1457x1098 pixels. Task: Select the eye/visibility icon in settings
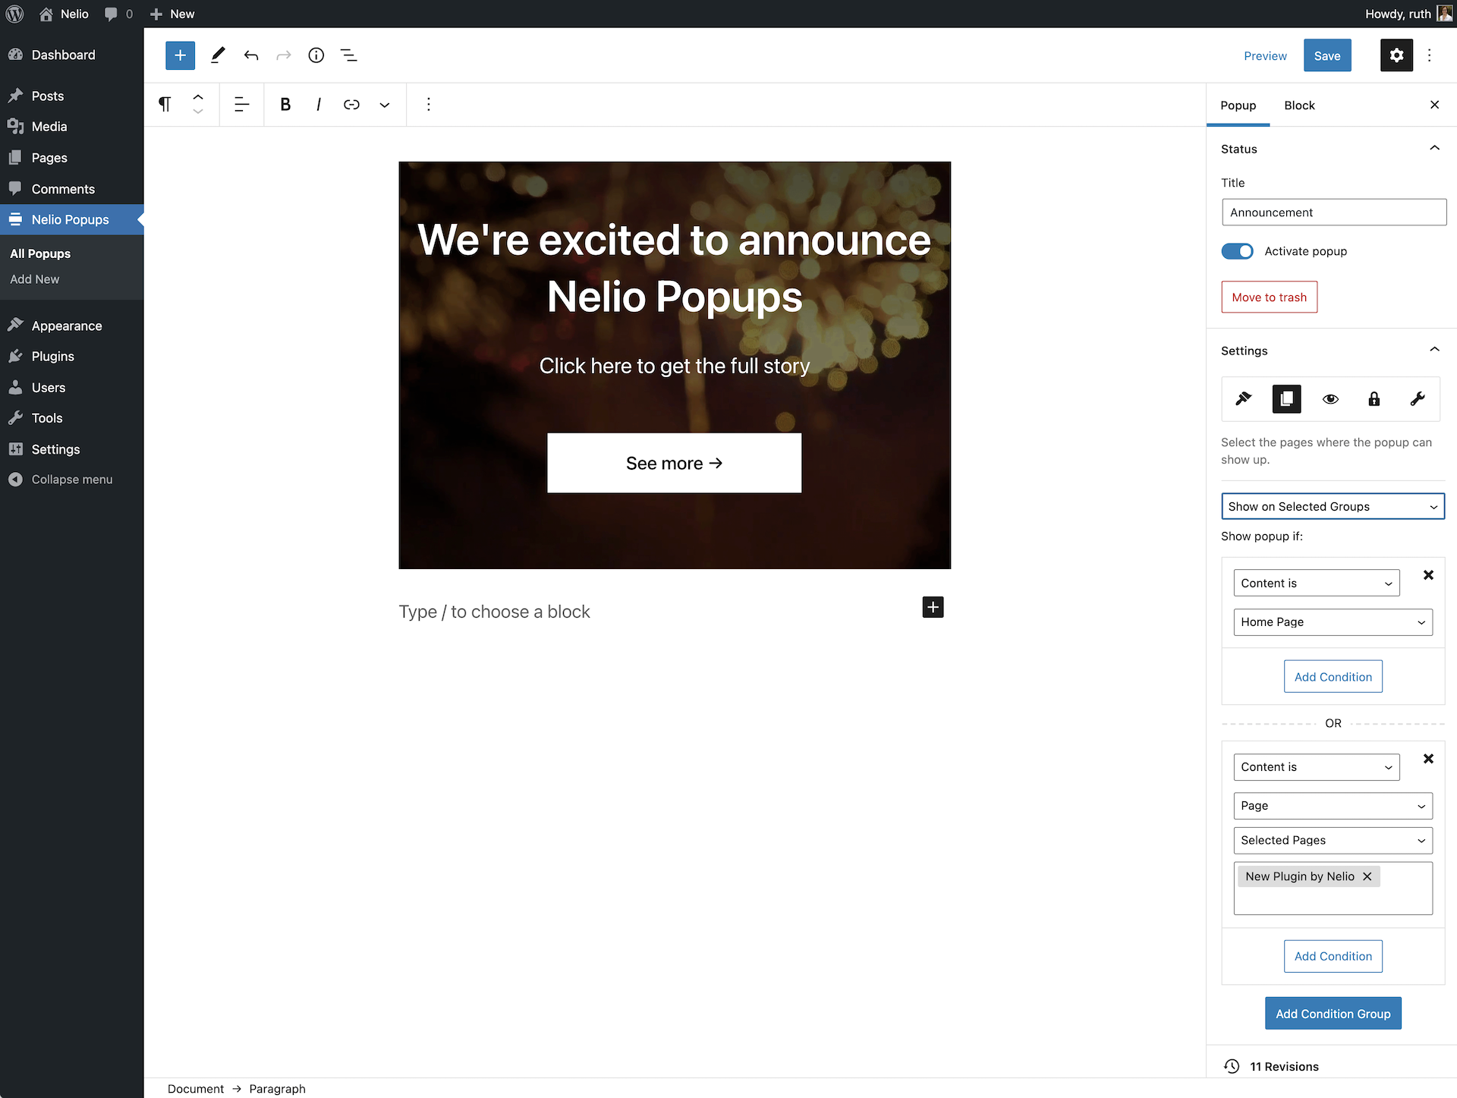click(x=1329, y=398)
